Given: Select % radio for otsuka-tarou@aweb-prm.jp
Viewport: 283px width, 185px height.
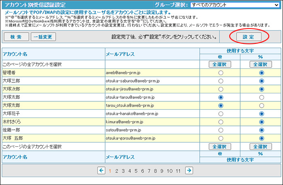Looking at the screenshot, I should tap(261, 97).
